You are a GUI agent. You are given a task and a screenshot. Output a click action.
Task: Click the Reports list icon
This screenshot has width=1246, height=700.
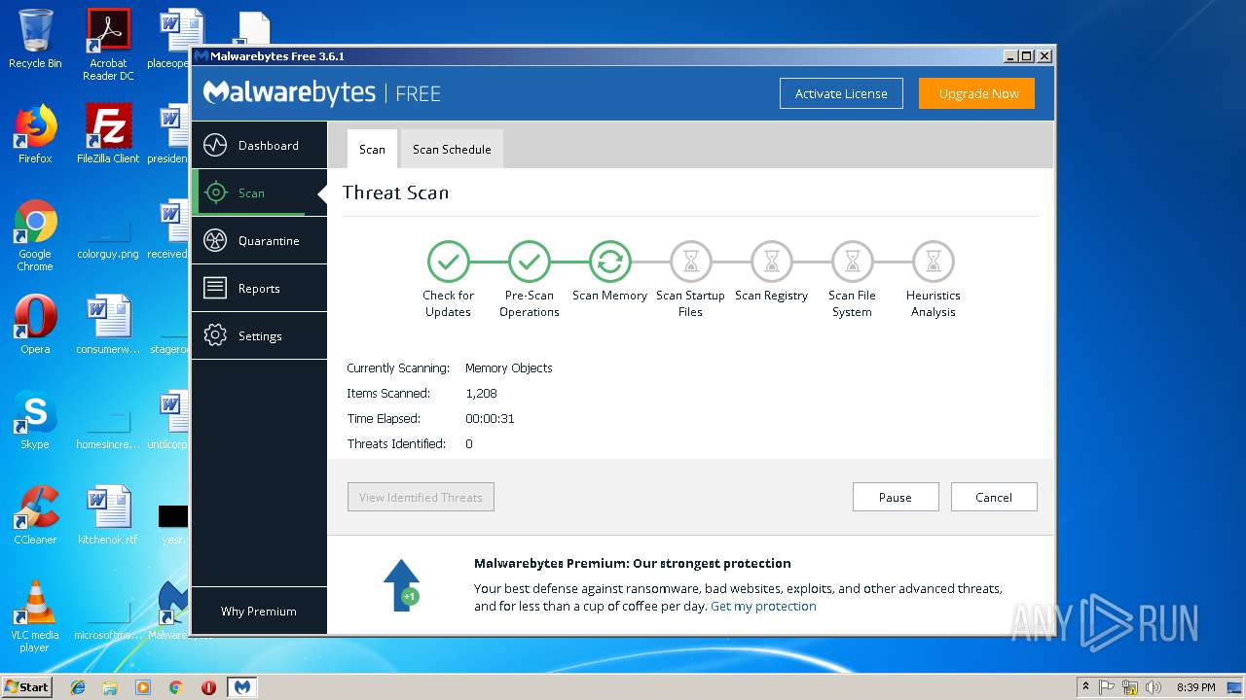[x=215, y=288]
